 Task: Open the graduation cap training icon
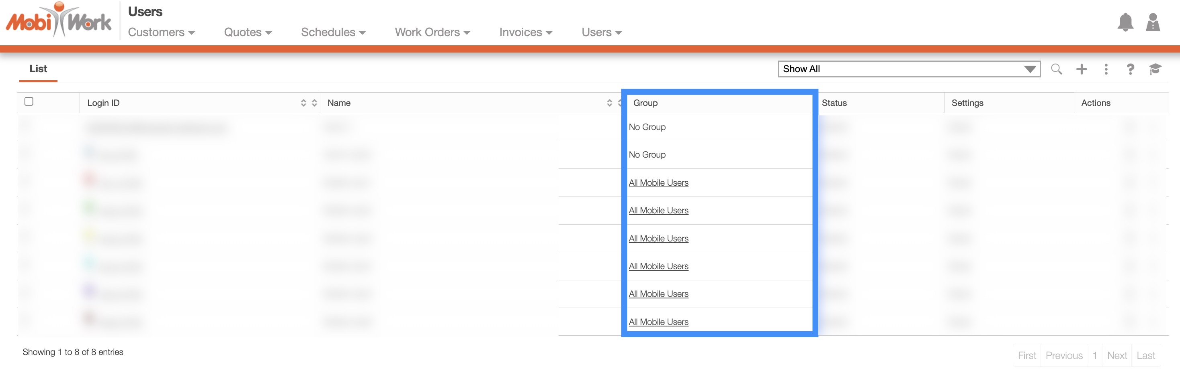(1155, 69)
